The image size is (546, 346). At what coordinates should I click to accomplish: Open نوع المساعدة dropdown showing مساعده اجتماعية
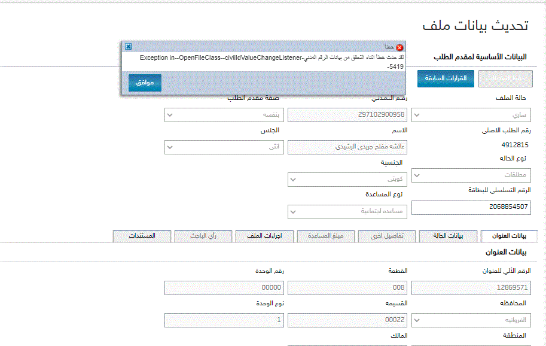(x=347, y=211)
